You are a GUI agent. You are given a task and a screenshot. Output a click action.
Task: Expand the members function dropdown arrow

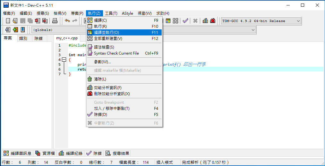point(253,30)
